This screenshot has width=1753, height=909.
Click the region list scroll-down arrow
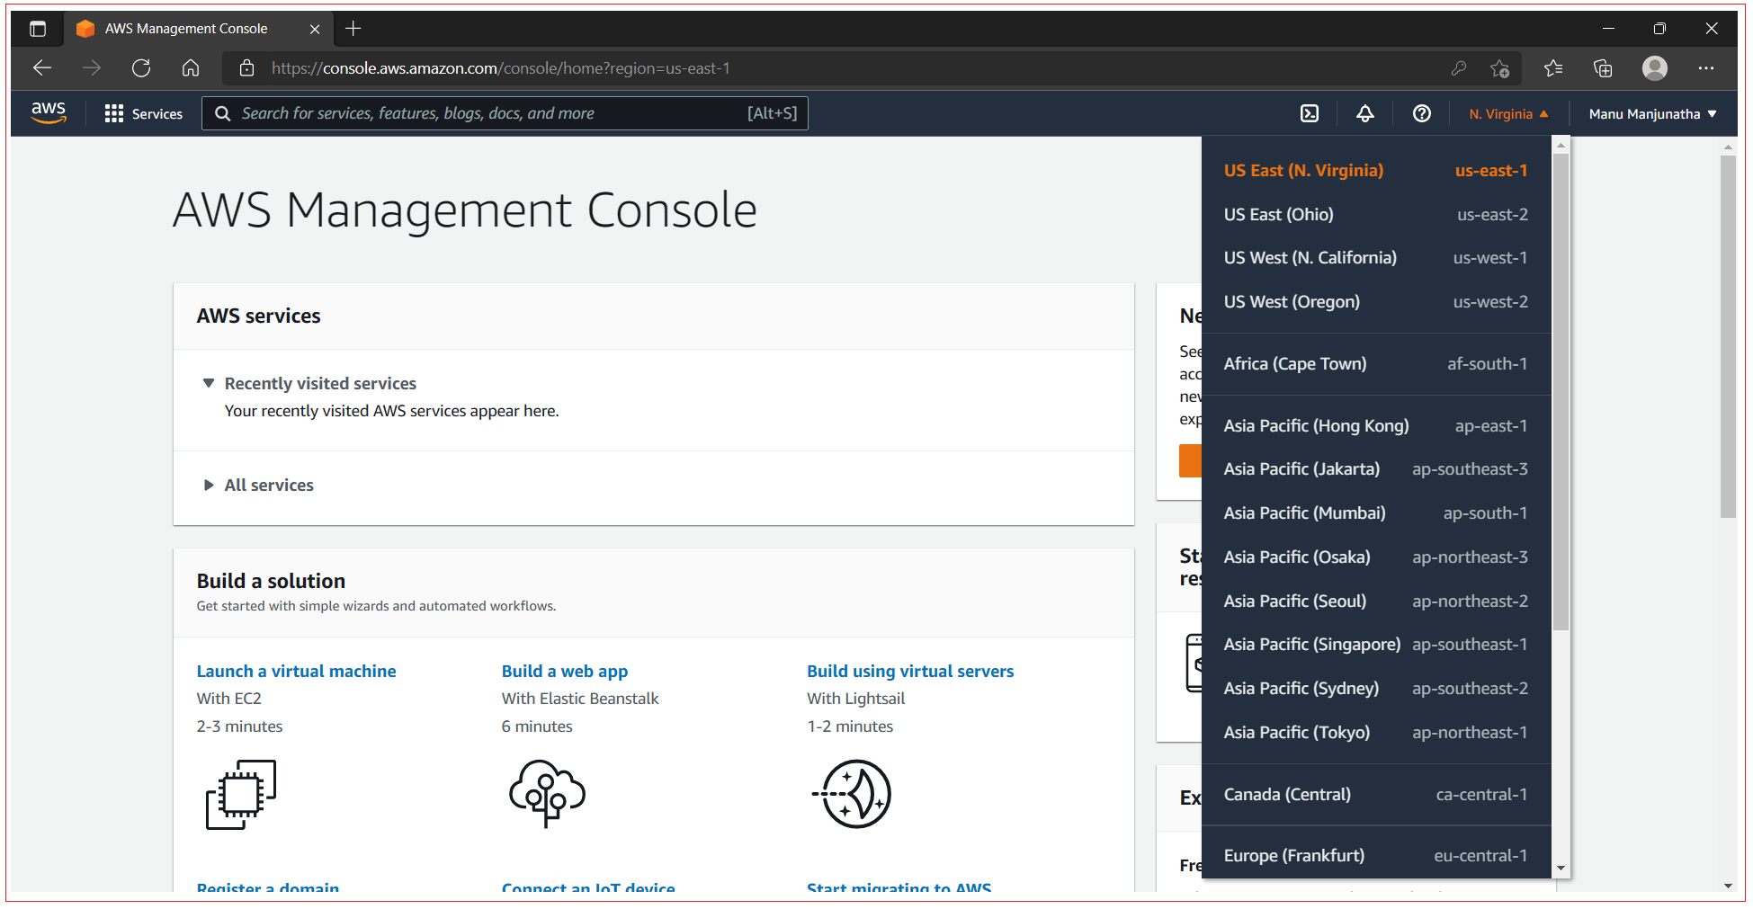coord(1561,869)
